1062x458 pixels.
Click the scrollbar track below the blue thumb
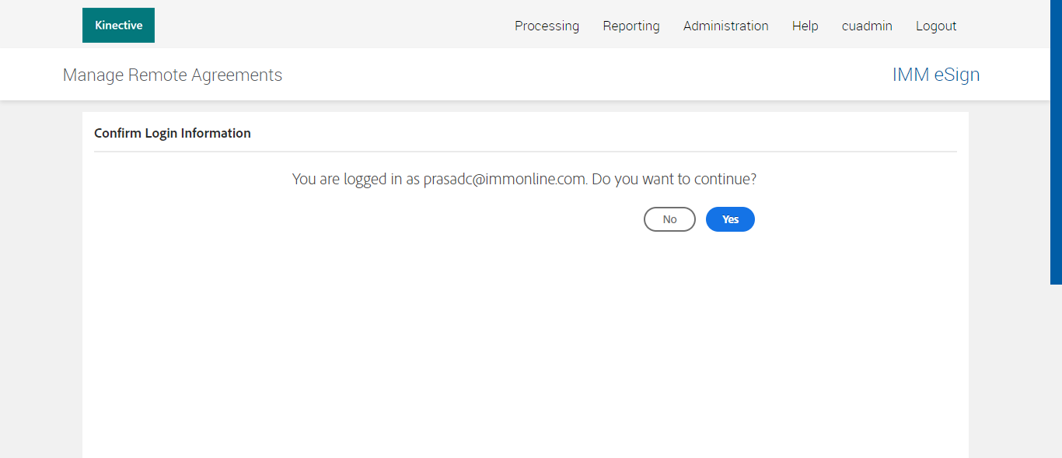coord(1056,373)
